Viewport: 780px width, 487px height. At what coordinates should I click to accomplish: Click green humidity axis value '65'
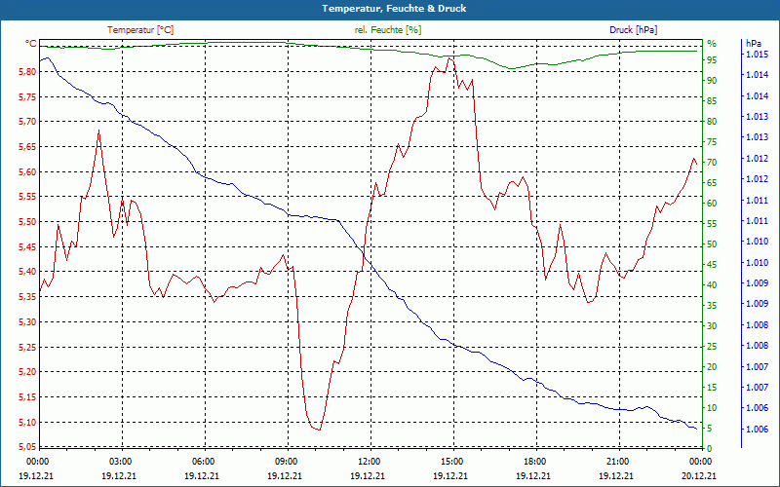(712, 183)
